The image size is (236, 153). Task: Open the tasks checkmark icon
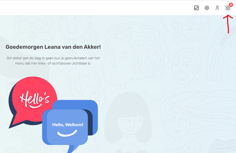196,8
